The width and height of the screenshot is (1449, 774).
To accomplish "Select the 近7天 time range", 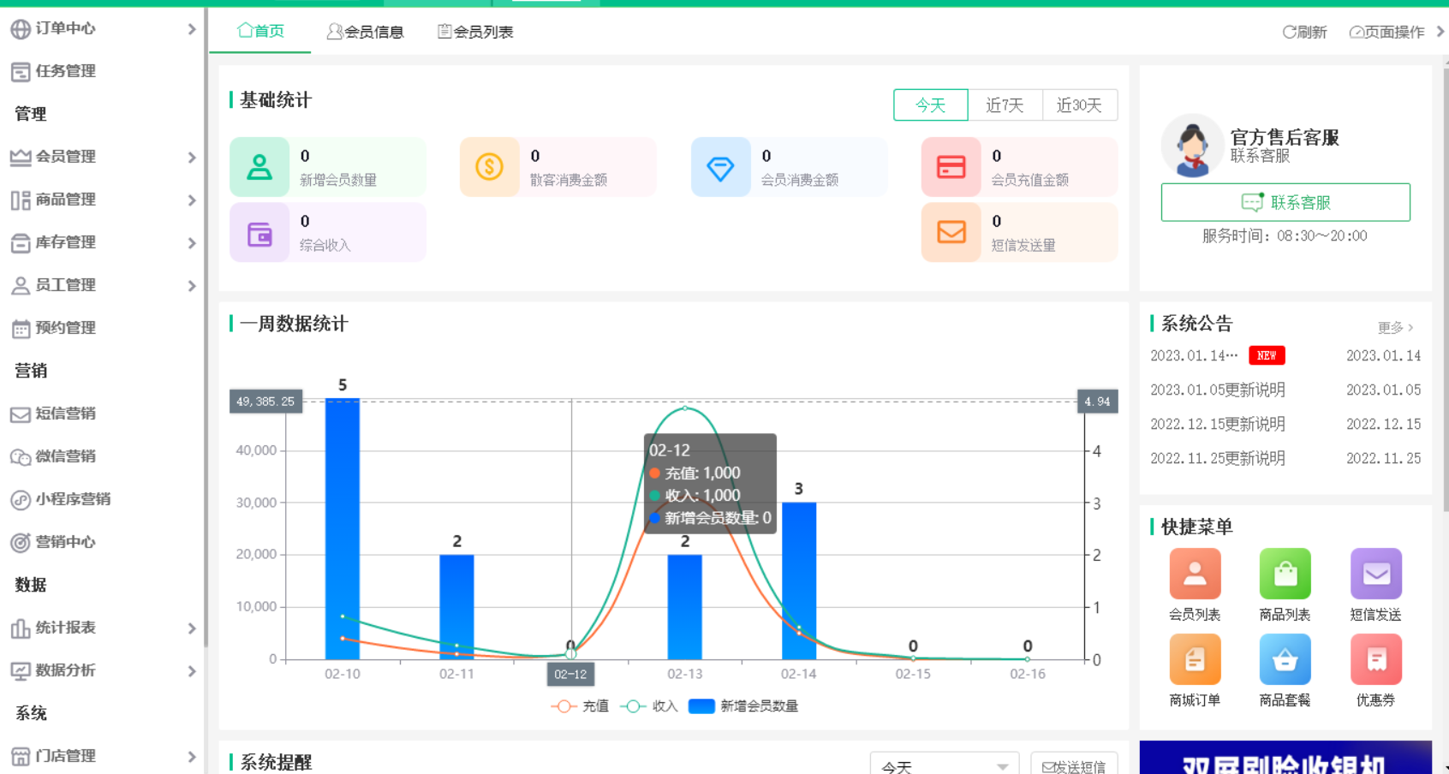I will [x=1005, y=104].
